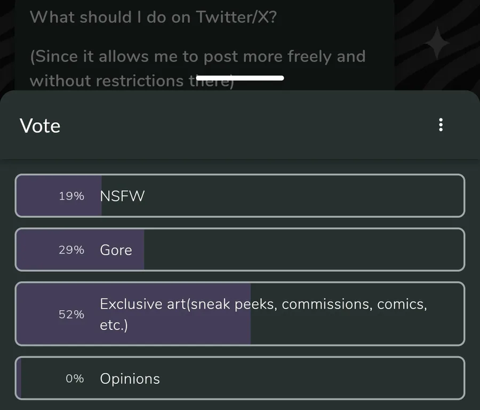Click the Vote sheet heading
The width and height of the screenshot is (480, 410).
[40, 125]
